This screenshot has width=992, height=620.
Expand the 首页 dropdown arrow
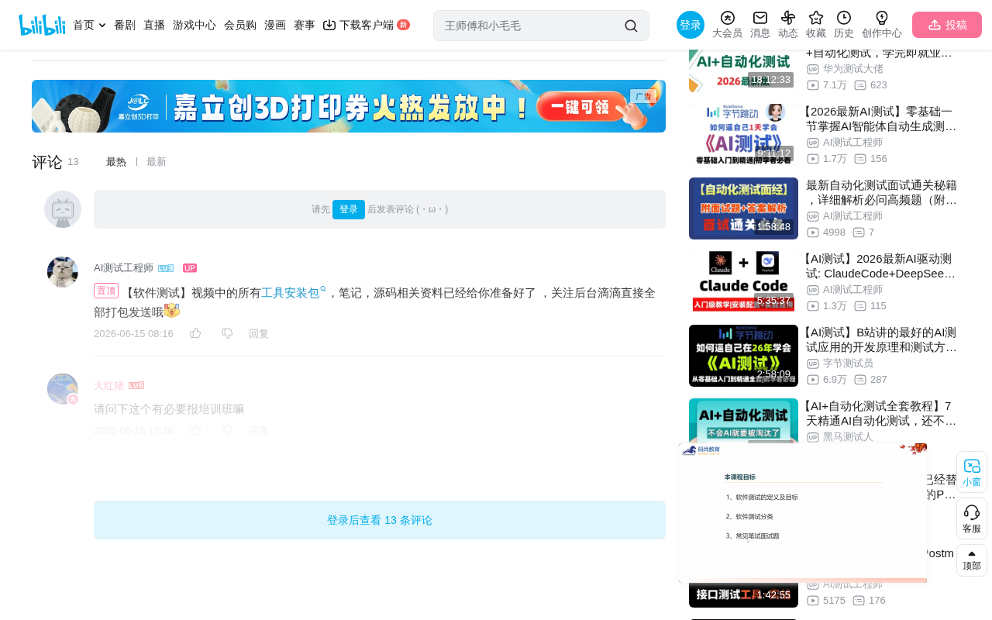click(102, 26)
